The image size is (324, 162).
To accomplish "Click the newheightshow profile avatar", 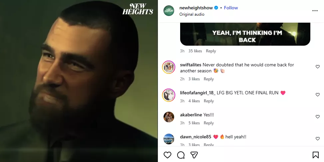I will tap(169, 11).
